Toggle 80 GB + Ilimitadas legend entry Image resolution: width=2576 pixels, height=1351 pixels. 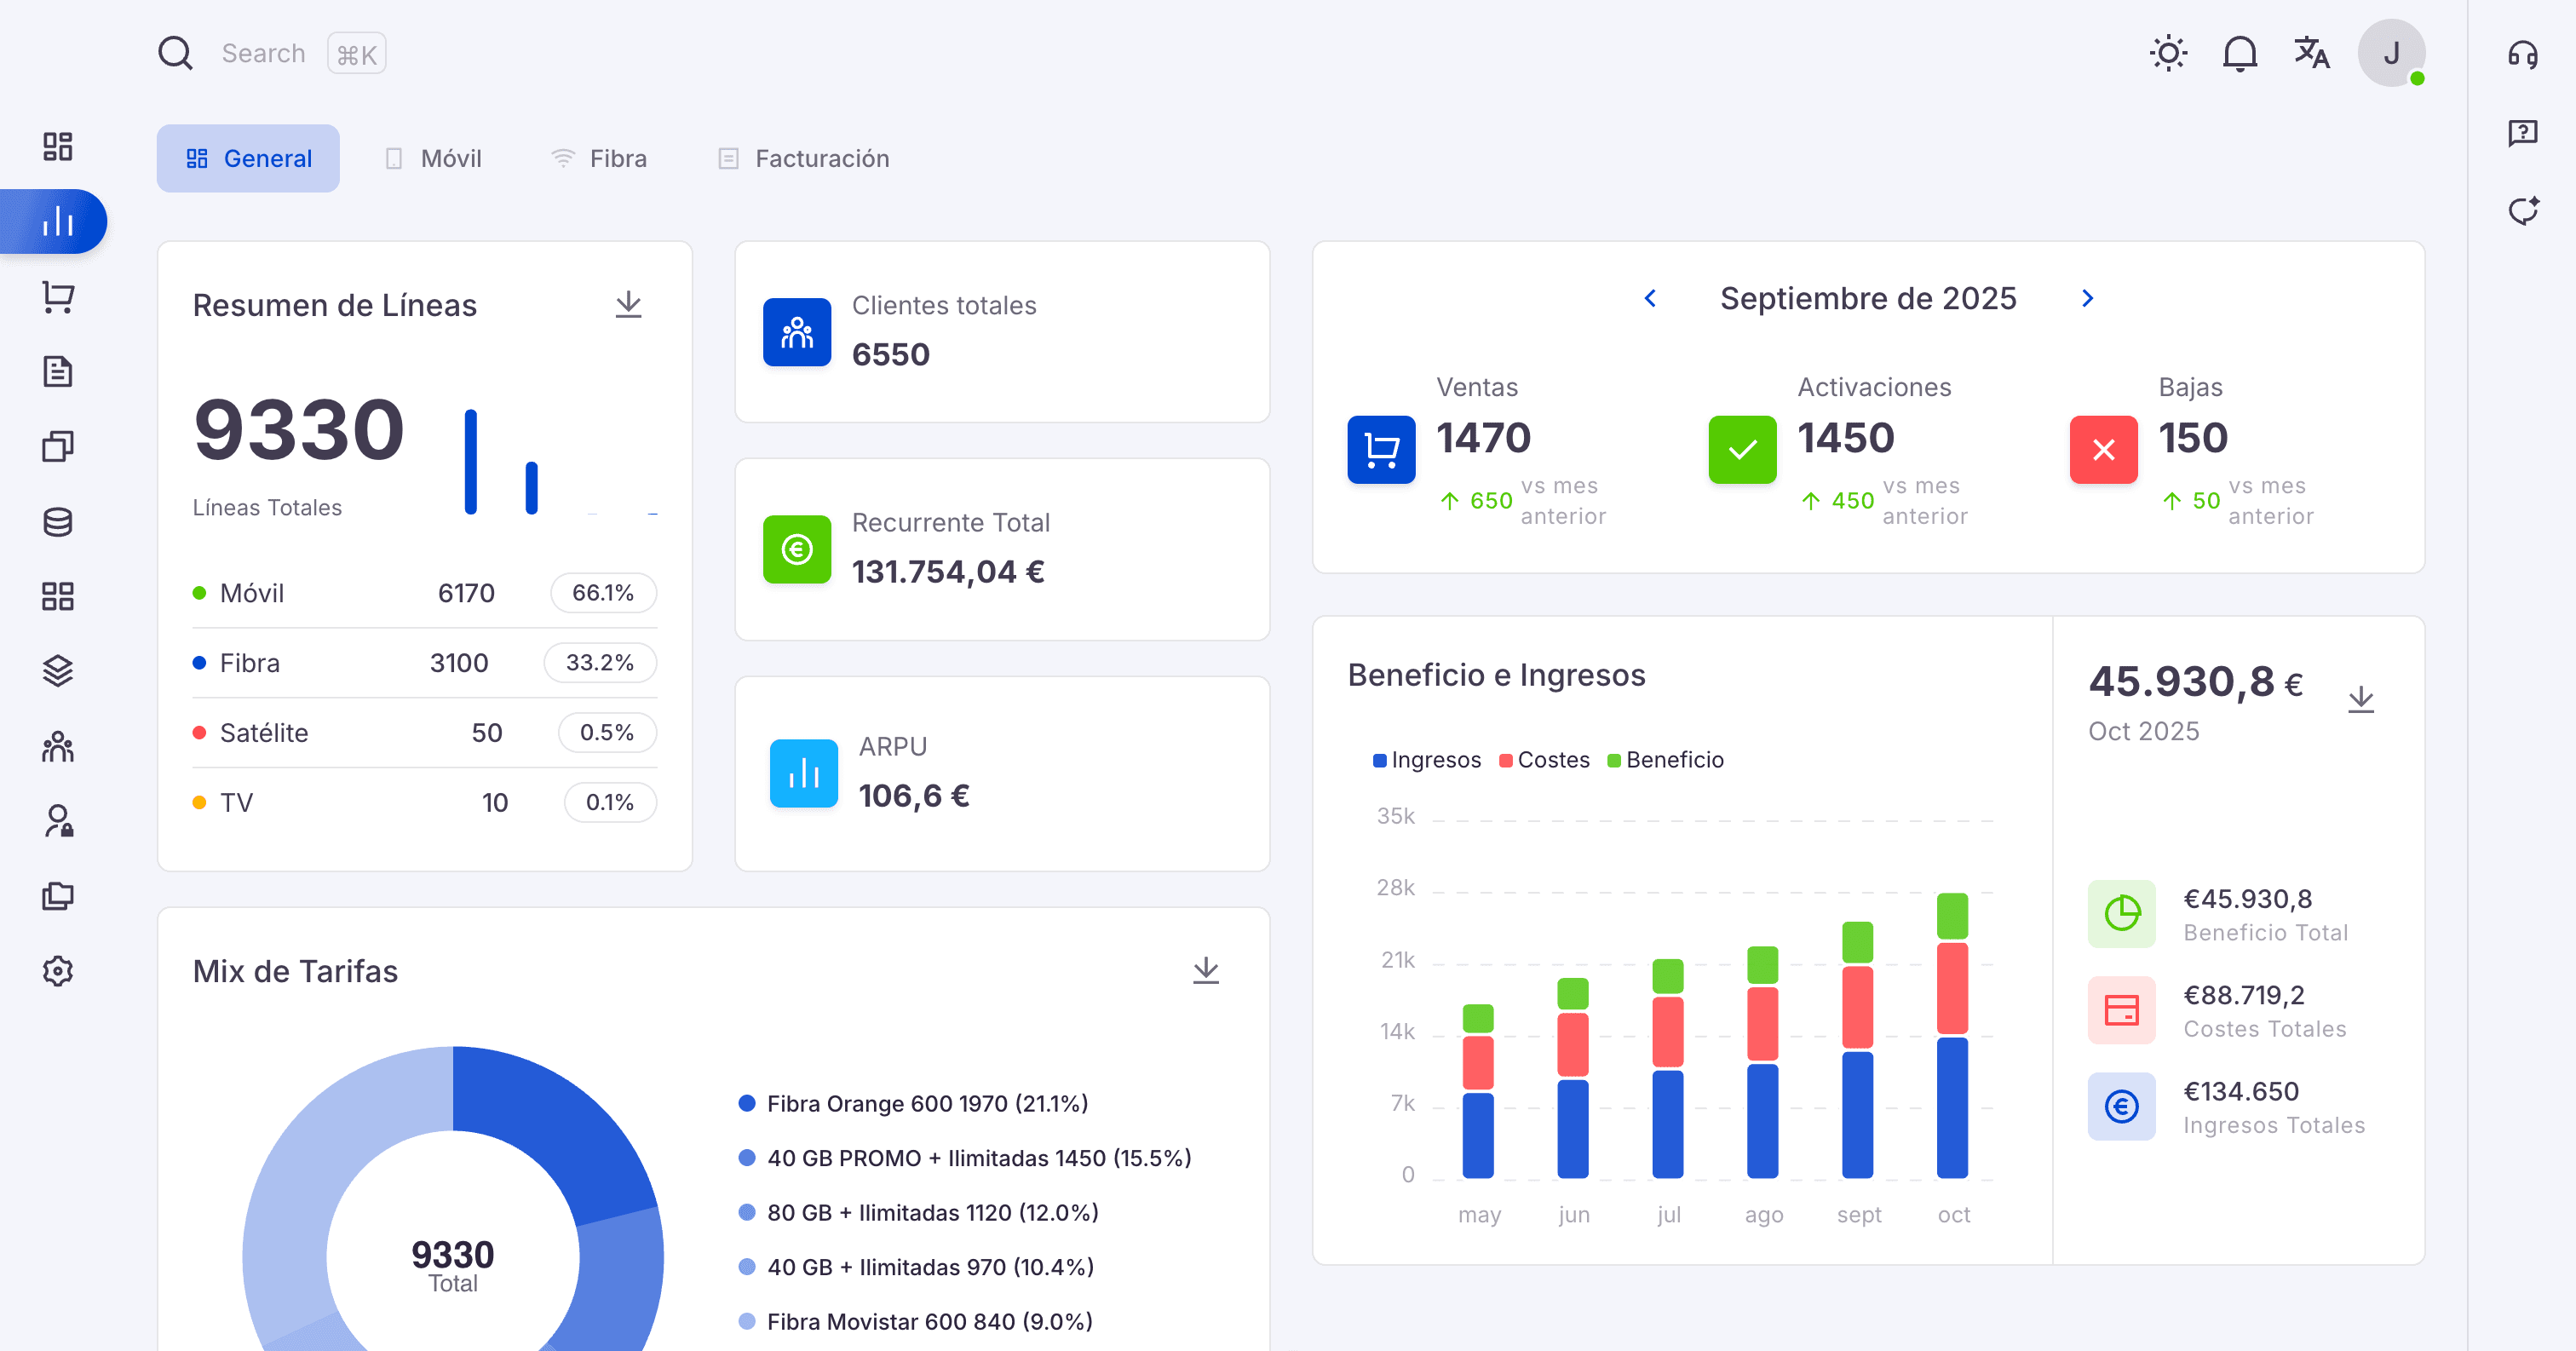click(x=918, y=1212)
